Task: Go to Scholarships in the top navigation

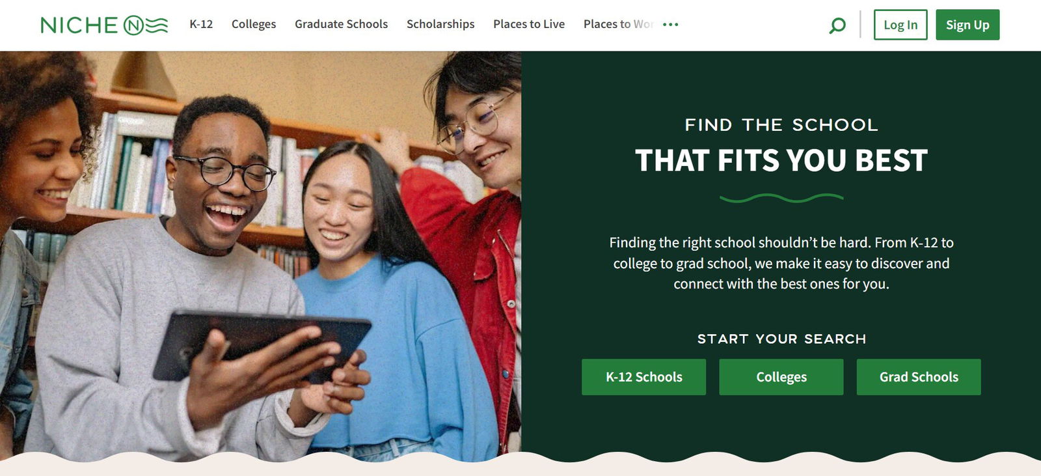Action: 440,24
